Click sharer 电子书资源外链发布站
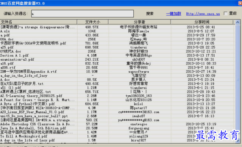The width and height of the screenshot is (242, 147). (x=139, y=27)
